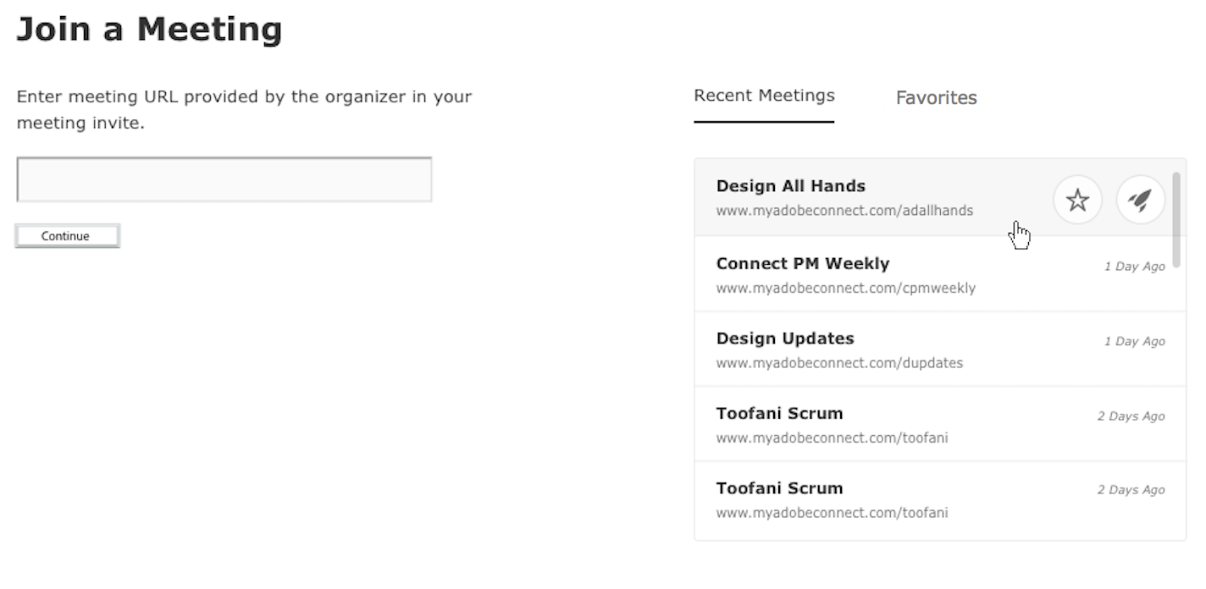Select the Design Updates meeting
Screen dimensions: 1206x589
[785, 338]
